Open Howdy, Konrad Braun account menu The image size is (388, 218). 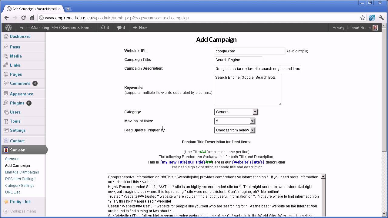(355, 28)
